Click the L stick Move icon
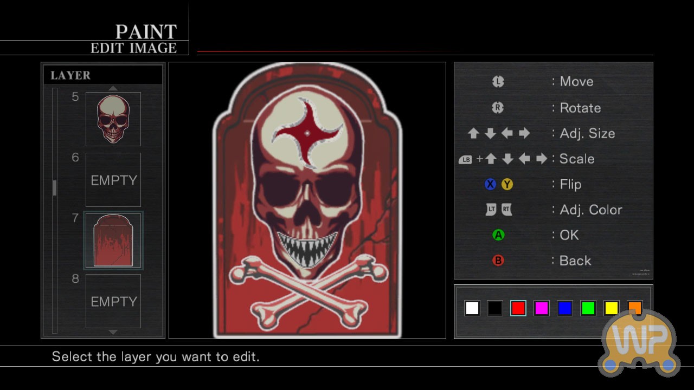This screenshot has height=390, width=694. pyautogui.click(x=498, y=81)
